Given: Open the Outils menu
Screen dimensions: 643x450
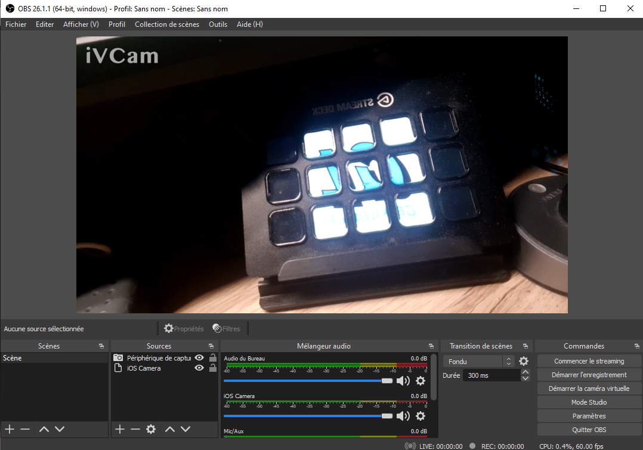Looking at the screenshot, I should (218, 24).
